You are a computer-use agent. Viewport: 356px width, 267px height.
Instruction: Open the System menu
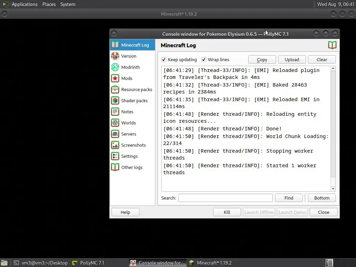68,4
